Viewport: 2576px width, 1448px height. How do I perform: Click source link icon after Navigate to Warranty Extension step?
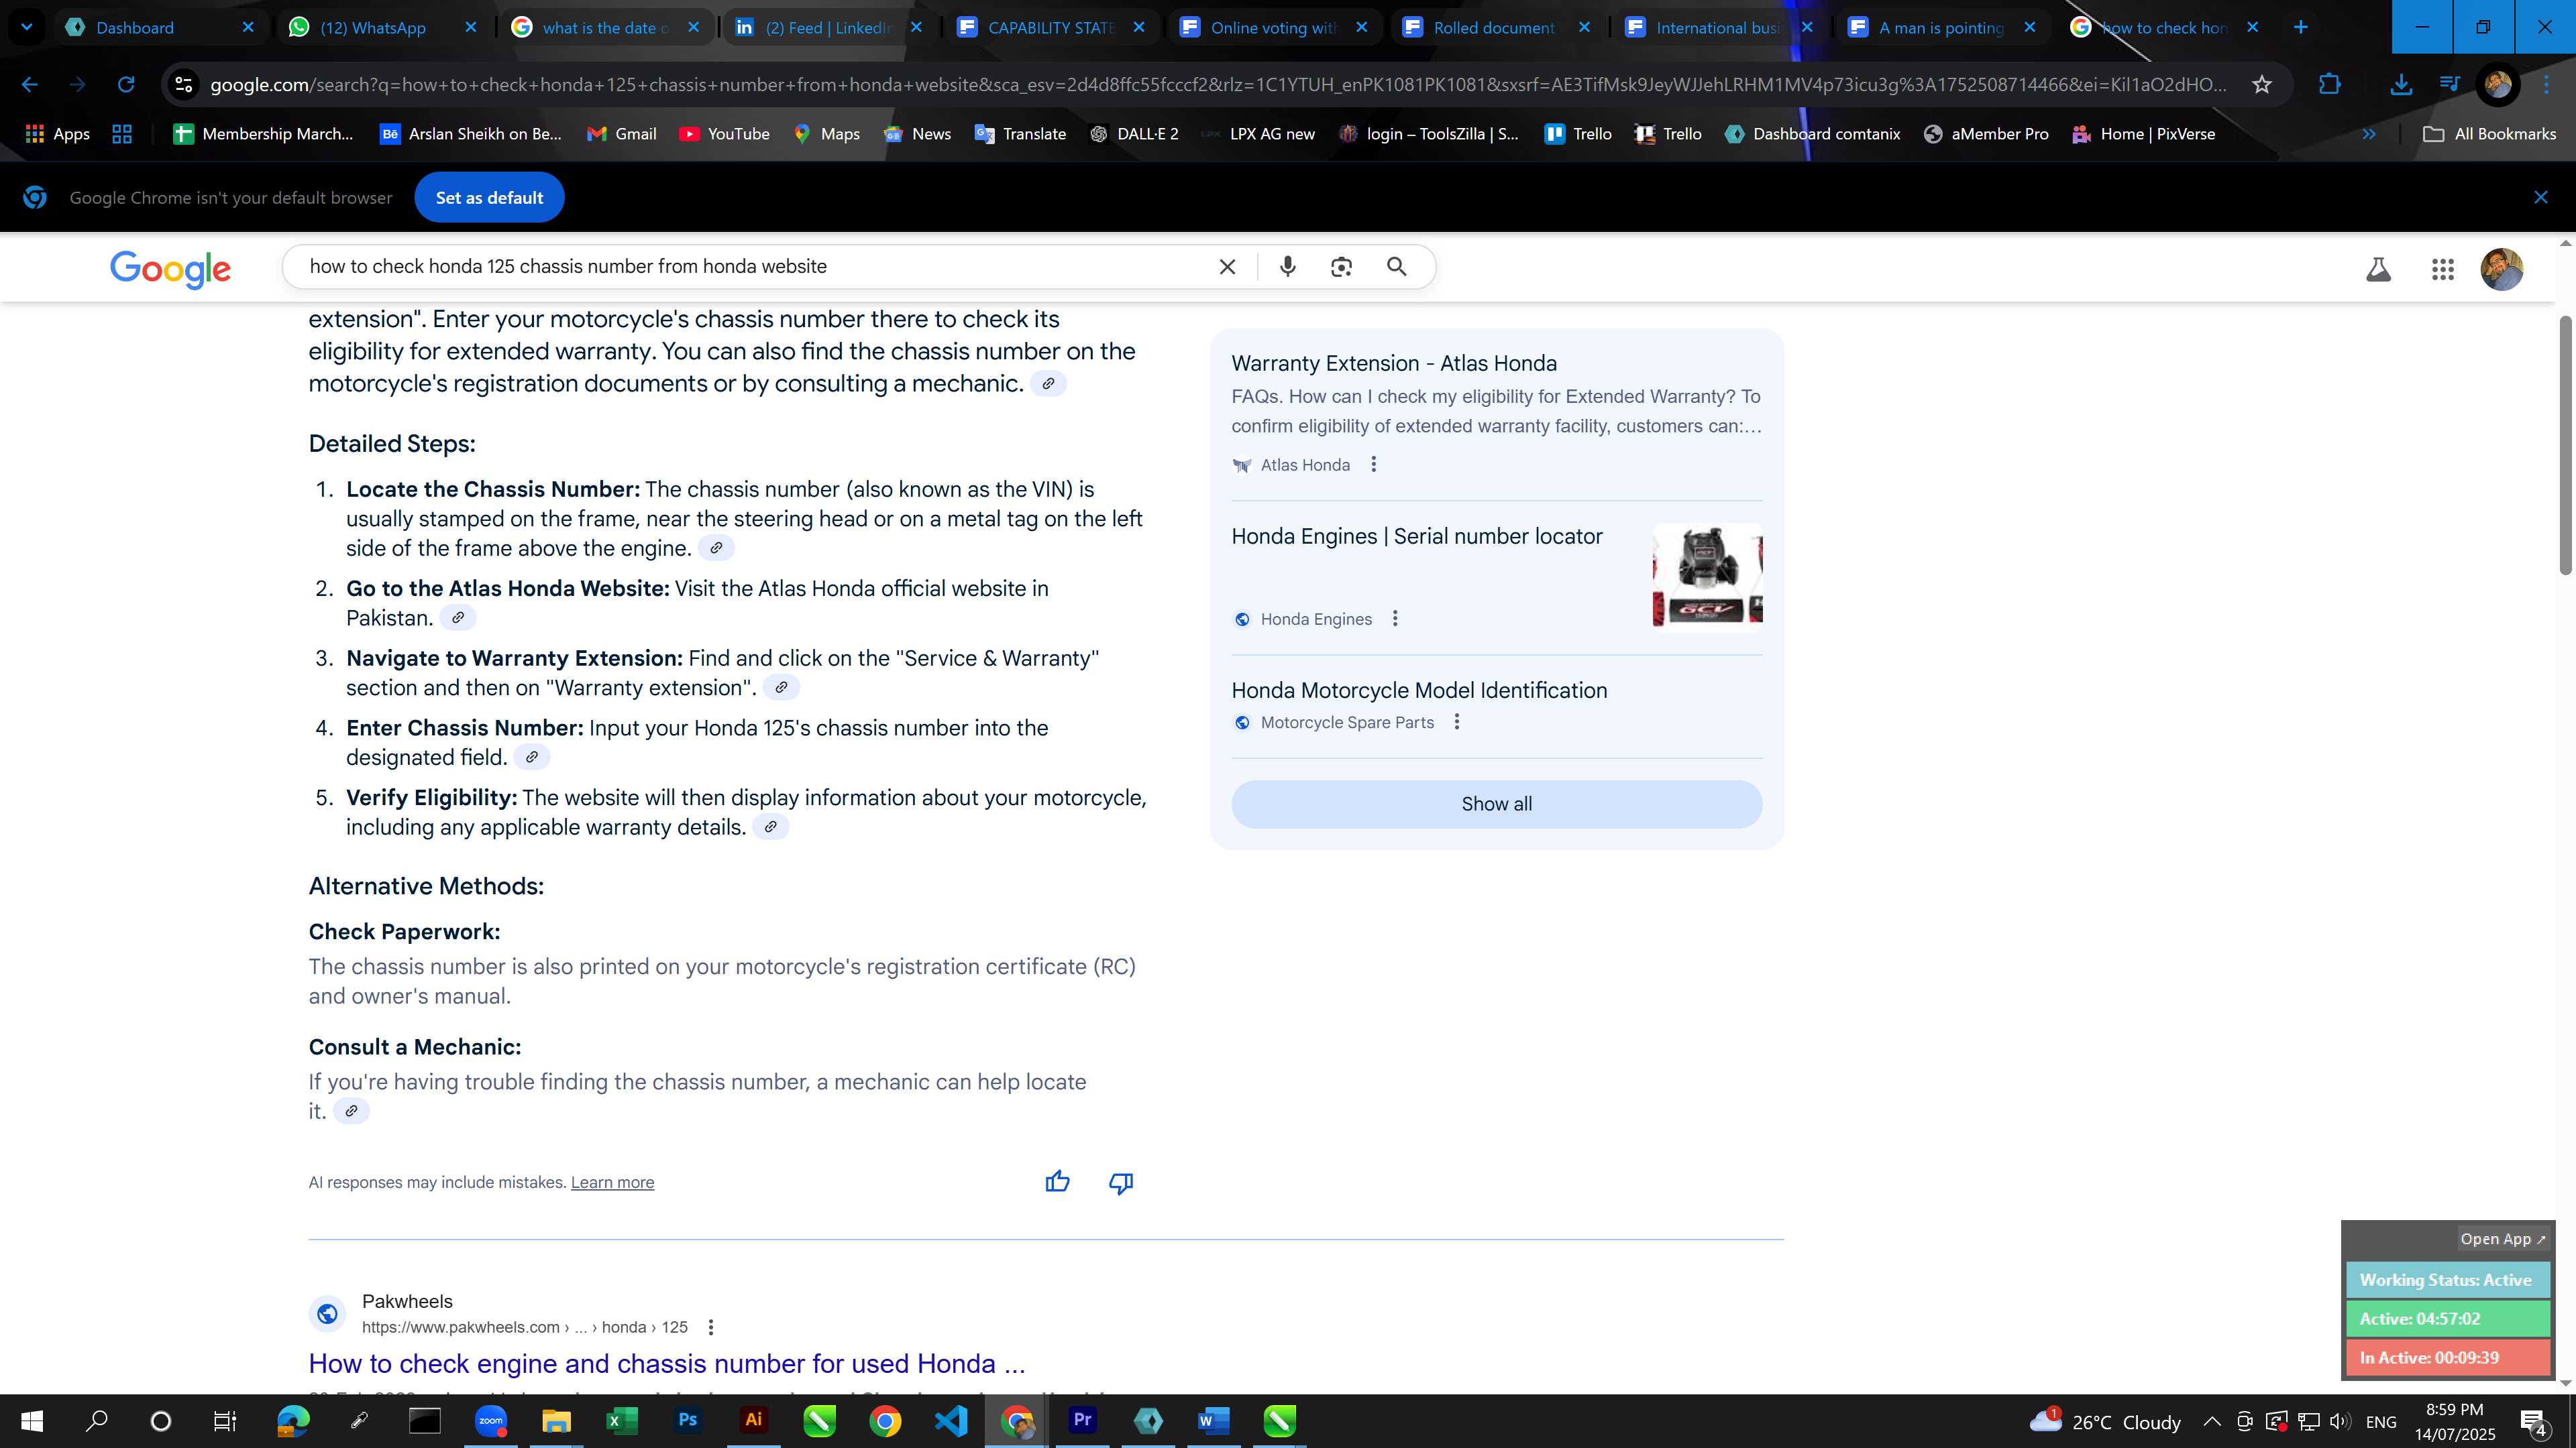[x=781, y=688]
